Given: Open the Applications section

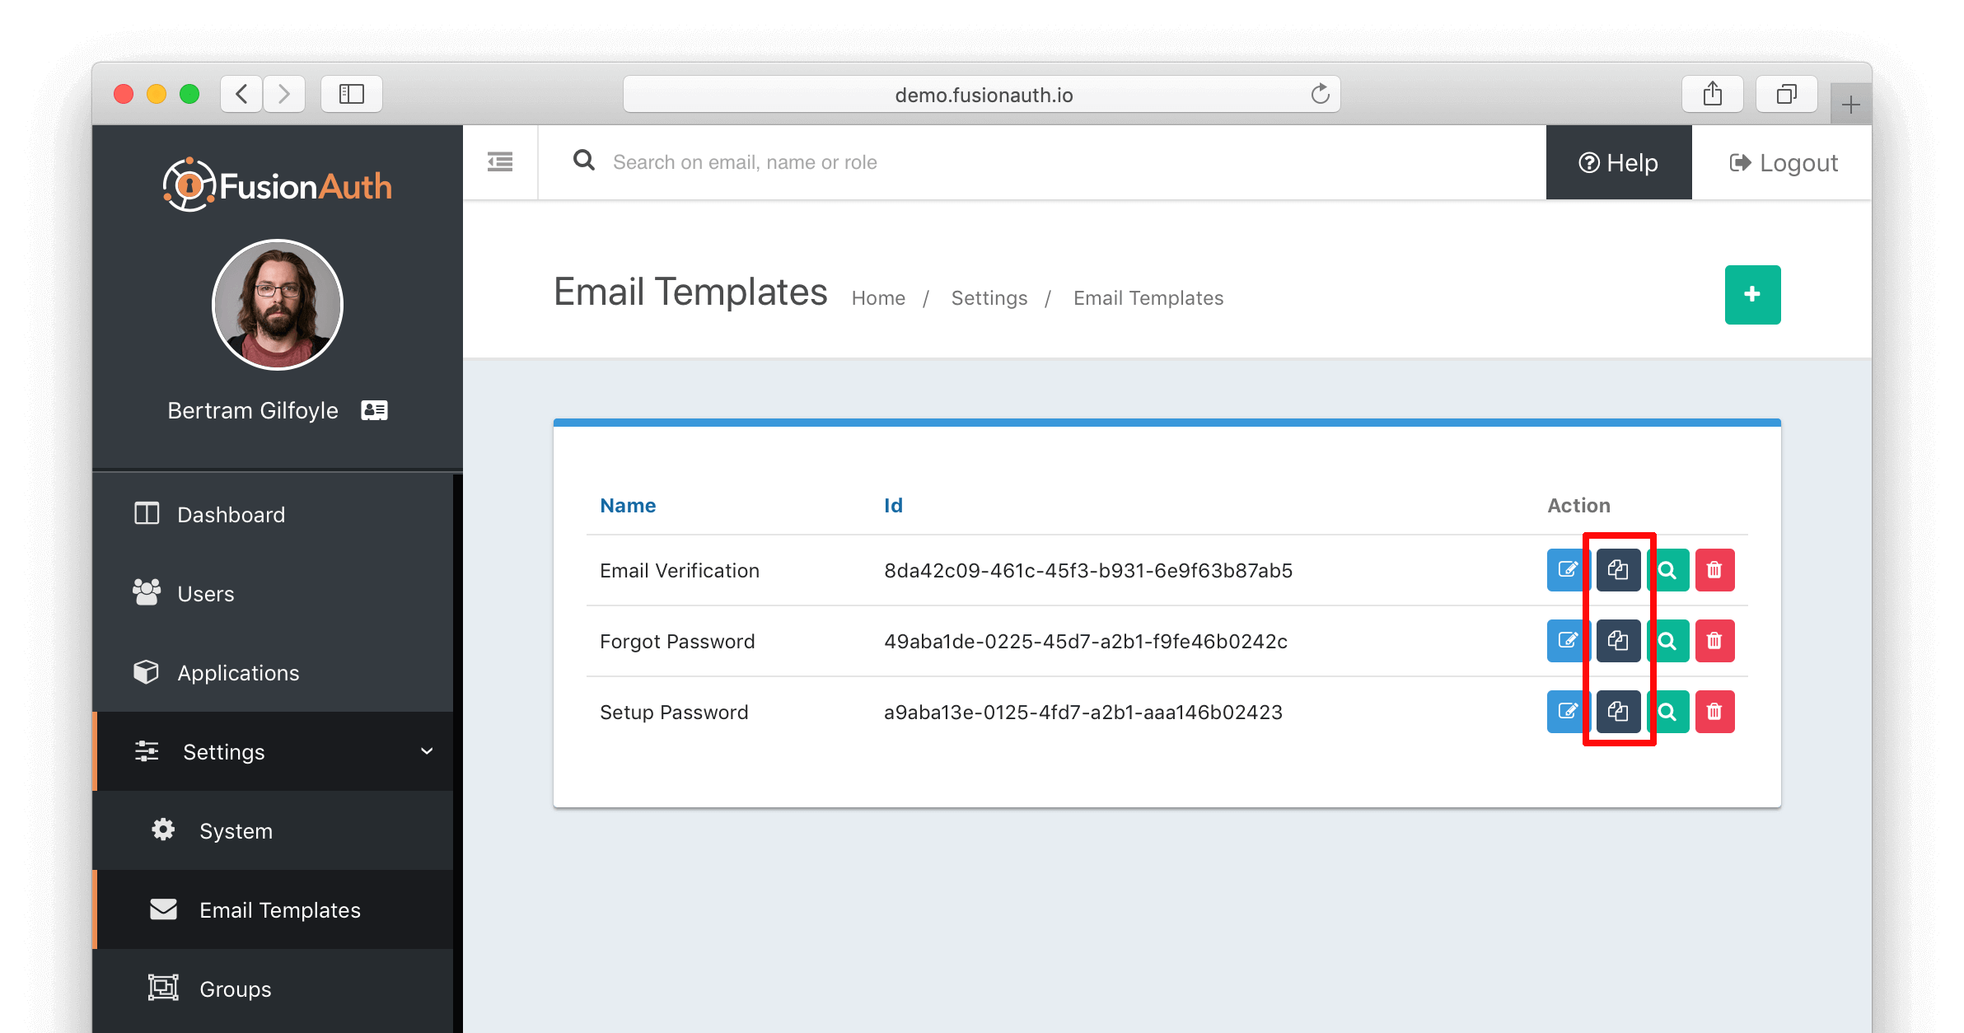Looking at the screenshot, I should [273, 672].
